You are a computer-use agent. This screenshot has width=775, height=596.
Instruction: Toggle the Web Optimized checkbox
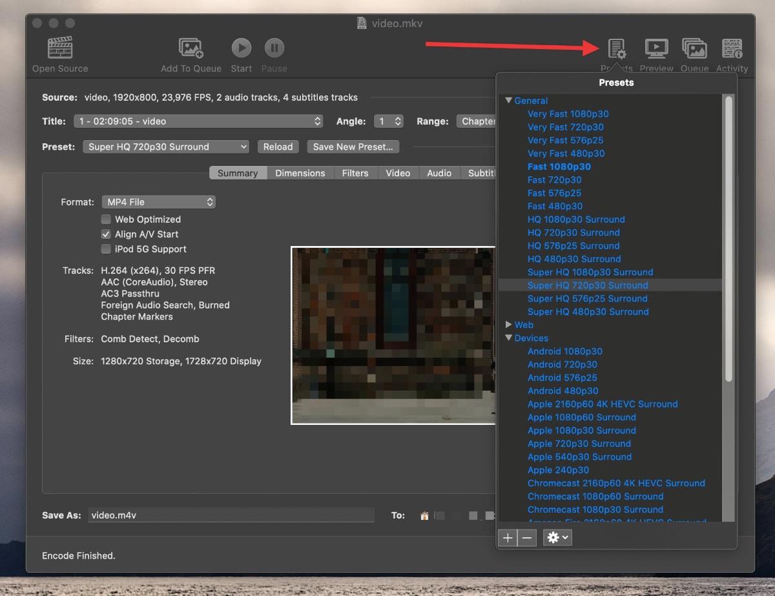pos(106,220)
